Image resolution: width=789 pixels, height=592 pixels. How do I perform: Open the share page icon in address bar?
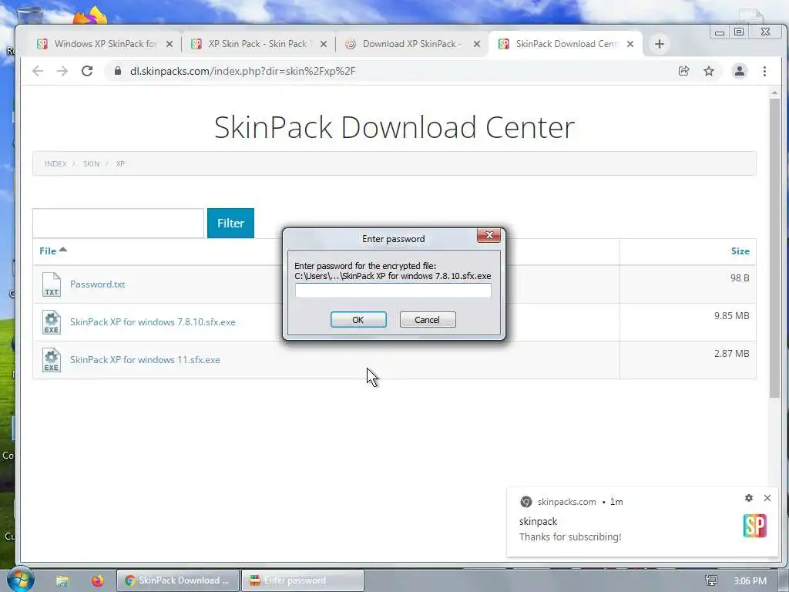[684, 71]
